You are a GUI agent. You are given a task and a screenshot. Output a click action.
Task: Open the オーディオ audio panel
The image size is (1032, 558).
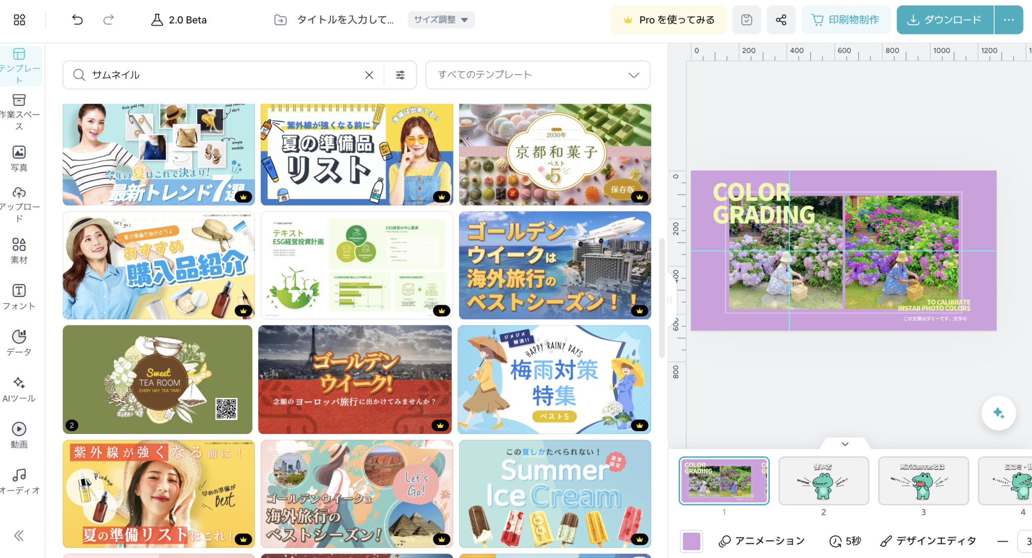pos(19,481)
